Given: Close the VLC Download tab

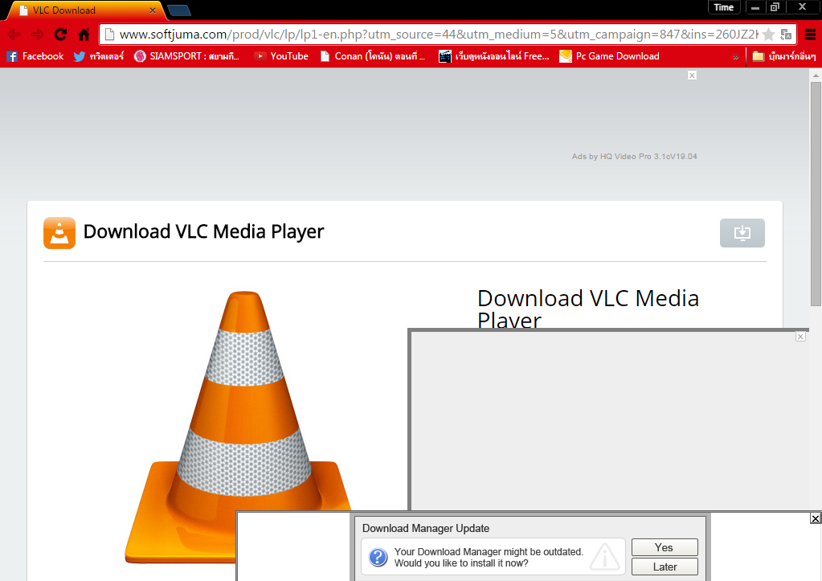Looking at the screenshot, I should tap(153, 10).
